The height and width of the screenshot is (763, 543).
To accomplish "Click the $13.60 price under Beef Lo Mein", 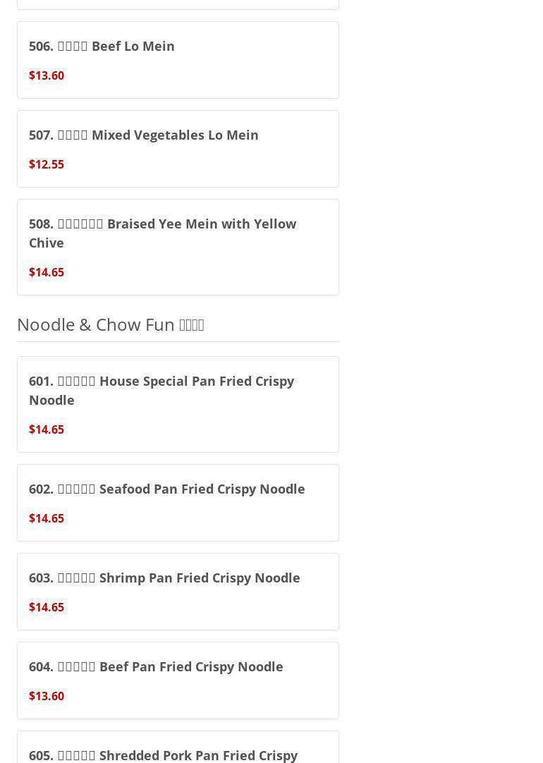I will pos(47,75).
